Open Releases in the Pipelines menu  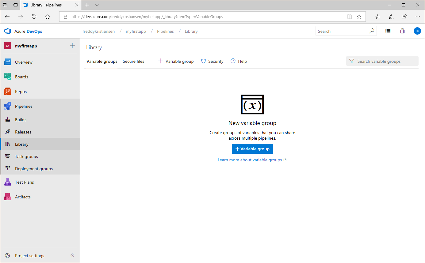pos(23,132)
